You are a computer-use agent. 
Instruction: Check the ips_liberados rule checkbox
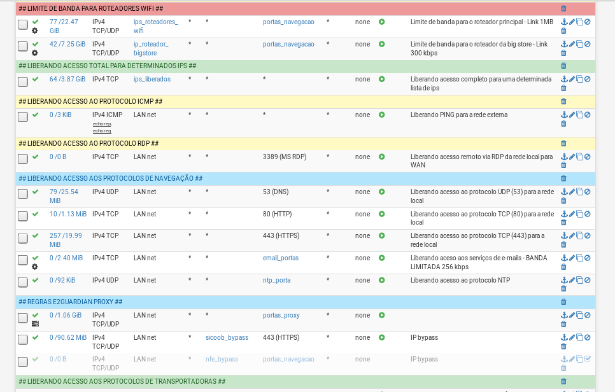pyautogui.click(x=23, y=81)
